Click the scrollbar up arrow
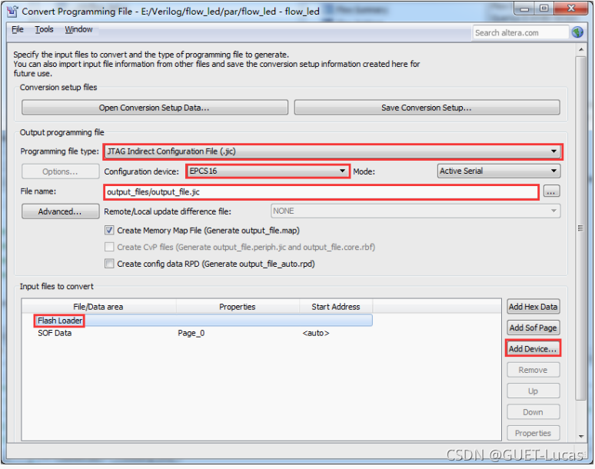The width and height of the screenshot is (595, 469). pos(581,50)
